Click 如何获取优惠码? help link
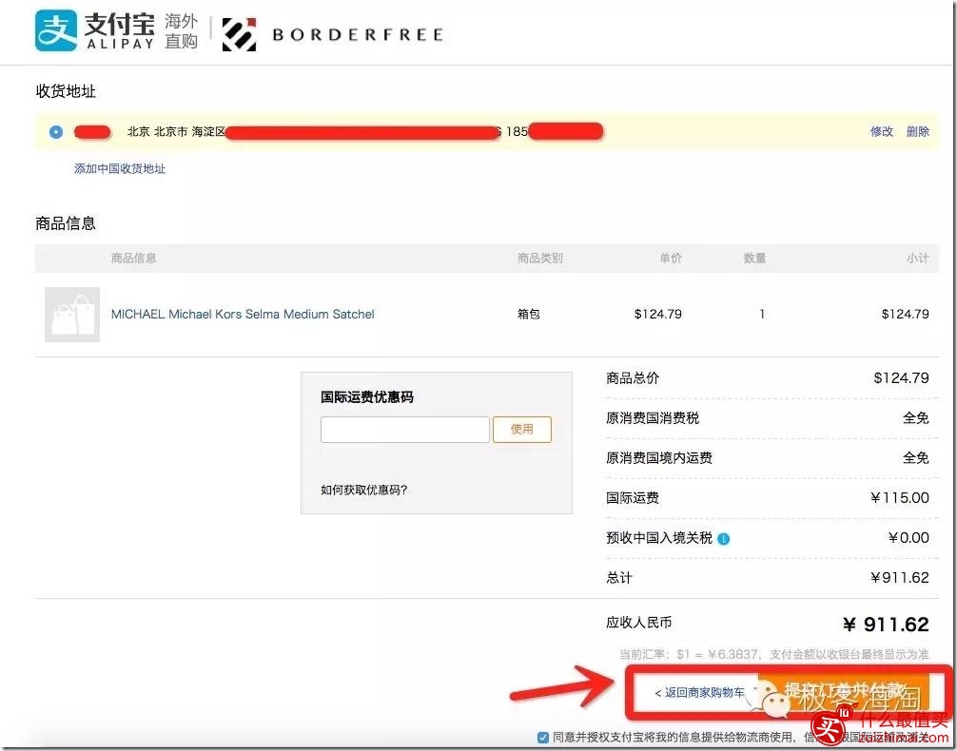The width and height of the screenshot is (957, 751). tap(363, 490)
